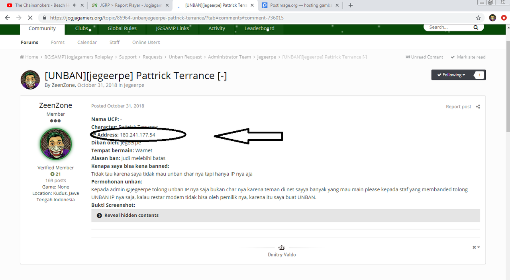
Task: Open a new browser tab
Action: pos(351,5)
